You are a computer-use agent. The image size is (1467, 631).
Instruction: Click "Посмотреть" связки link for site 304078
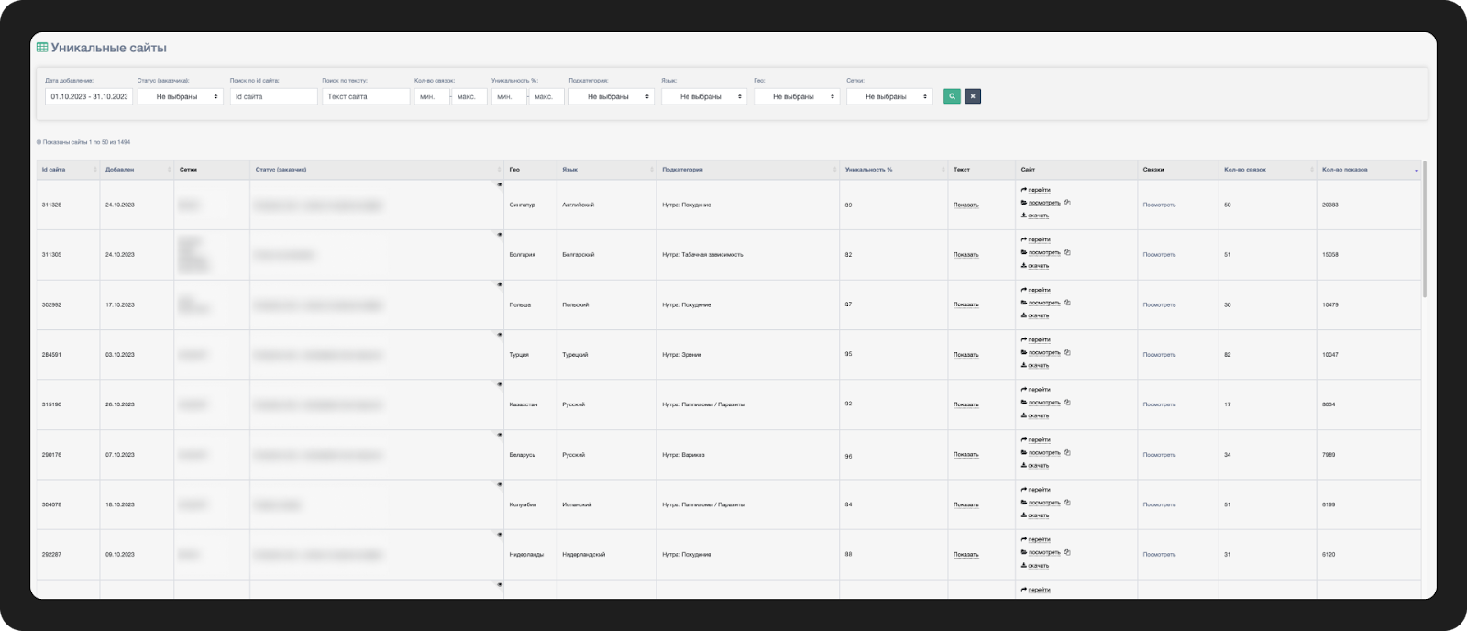tap(1159, 504)
